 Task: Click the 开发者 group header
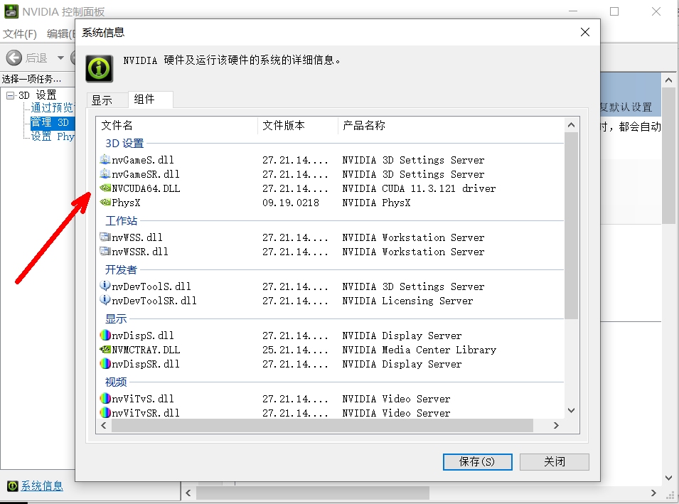(122, 269)
